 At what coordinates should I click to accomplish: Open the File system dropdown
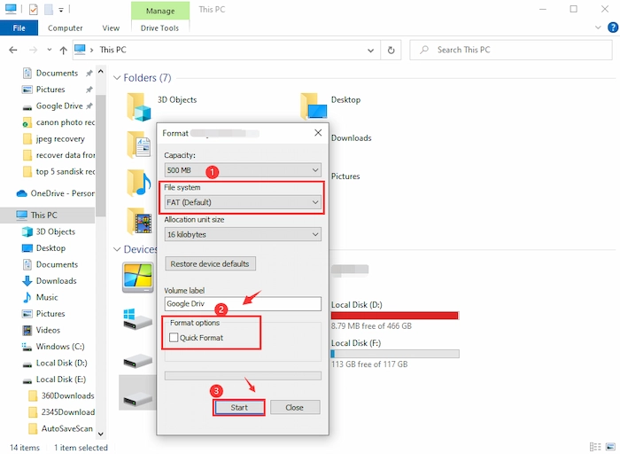point(243,202)
